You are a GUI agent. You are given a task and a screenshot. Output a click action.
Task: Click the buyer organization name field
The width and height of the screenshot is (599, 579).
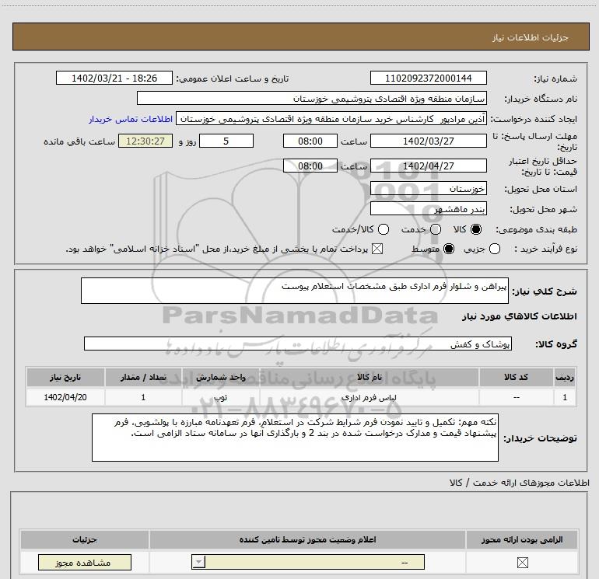coord(312,98)
